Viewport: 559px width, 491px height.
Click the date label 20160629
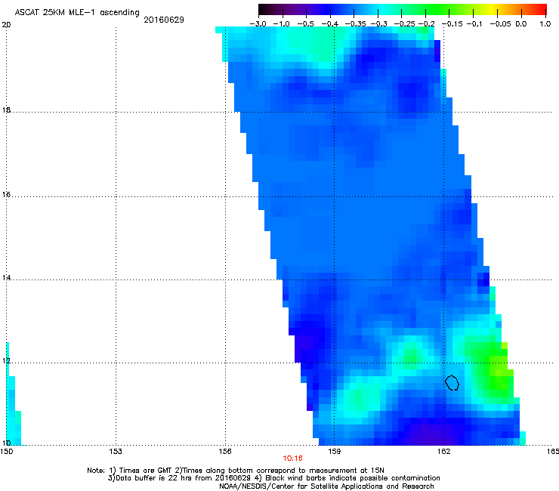click(164, 20)
